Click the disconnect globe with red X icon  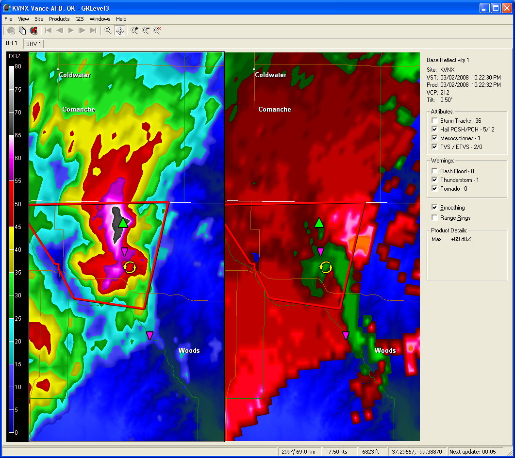point(33,31)
